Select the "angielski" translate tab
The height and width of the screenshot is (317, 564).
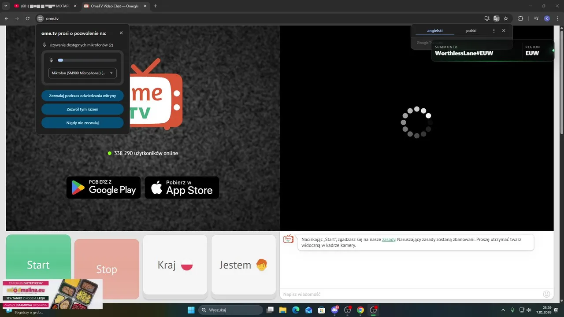pyautogui.click(x=434, y=31)
